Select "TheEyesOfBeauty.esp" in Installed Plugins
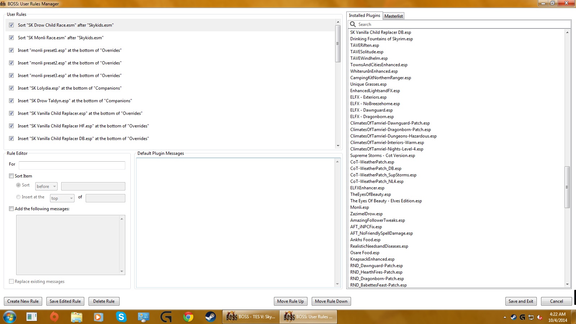The width and height of the screenshot is (576, 324). [370, 194]
